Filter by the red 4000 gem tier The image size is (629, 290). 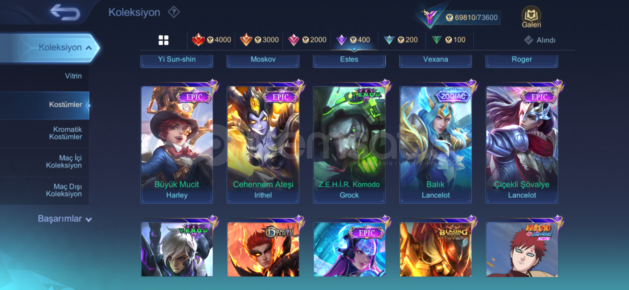coord(211,40)
